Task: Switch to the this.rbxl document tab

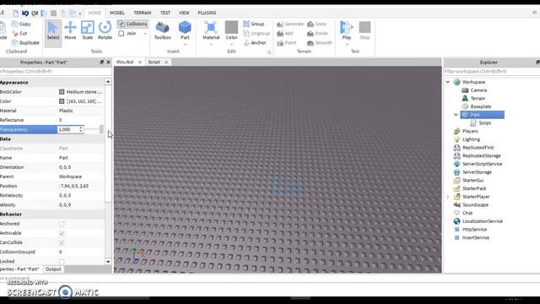Action: click(x=125, y=62)
